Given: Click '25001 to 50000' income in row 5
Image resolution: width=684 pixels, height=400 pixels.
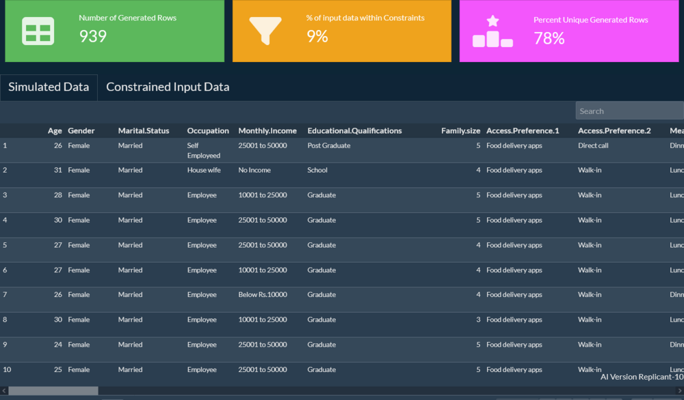Looking at the screenshot, I should (x=263, y=245).
